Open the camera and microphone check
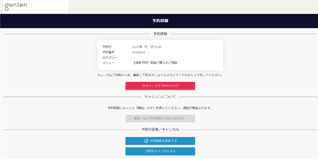Viewport: 318px width, 159px height. 160,86
